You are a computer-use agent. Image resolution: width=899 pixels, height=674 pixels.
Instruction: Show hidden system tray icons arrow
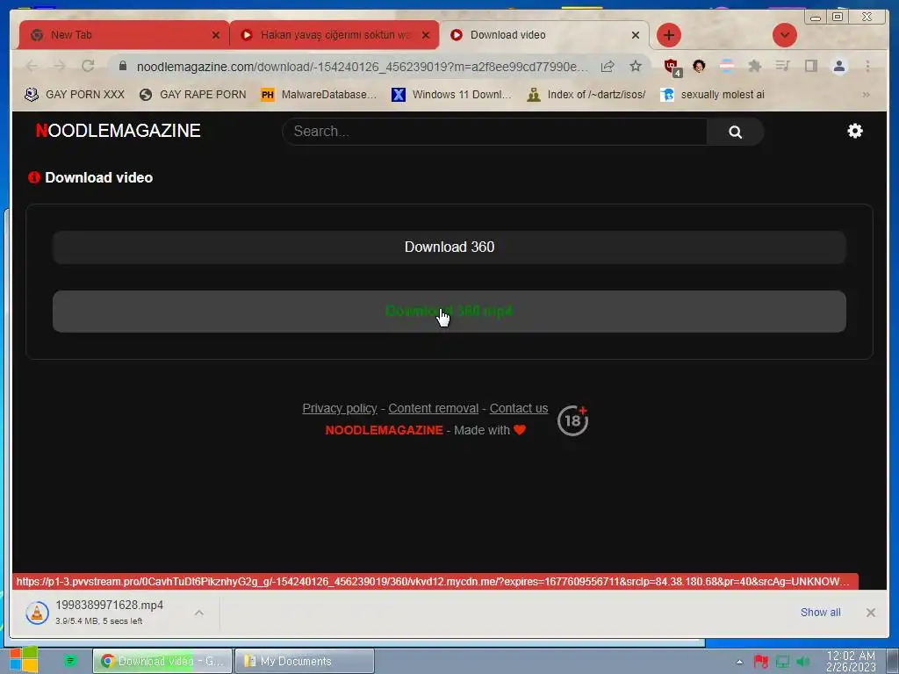(x=739, y=662)
